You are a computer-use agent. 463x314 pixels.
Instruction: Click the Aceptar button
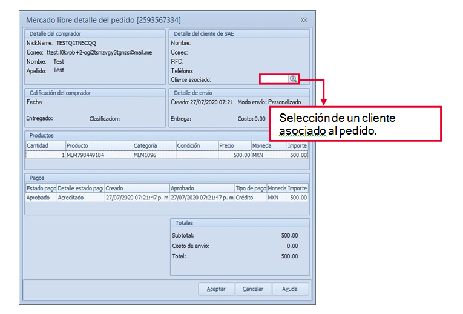coord(216,289)
